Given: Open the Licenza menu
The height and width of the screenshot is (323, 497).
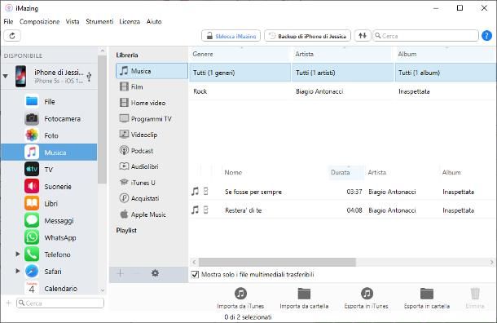Looking at the screenshot, I should click(x=130, y=21).
